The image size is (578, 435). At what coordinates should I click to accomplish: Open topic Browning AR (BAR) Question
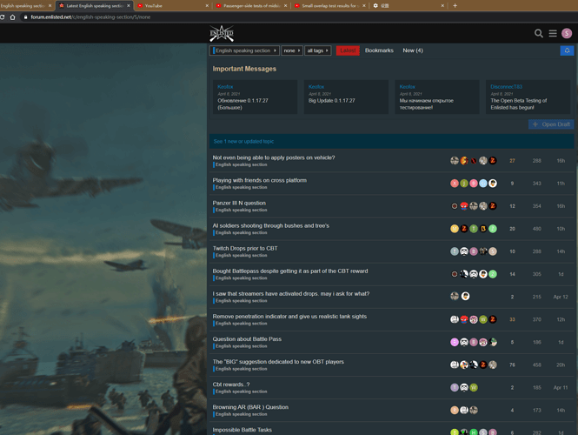[x=250, y=407]
